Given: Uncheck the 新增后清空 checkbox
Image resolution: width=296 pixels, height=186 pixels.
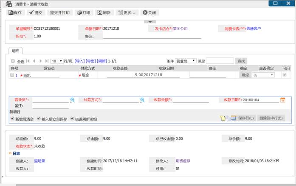Looking at the screenshot, I should [12, 119].
